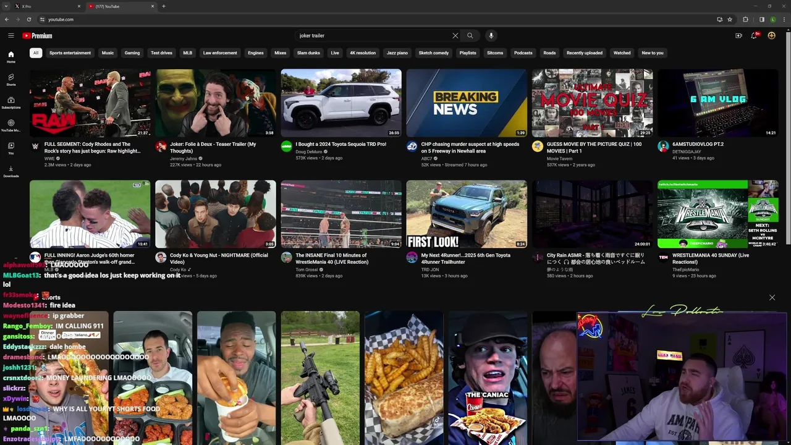This screenshot has height=445, width=791.
Task: Bookmark this page with the star icon
Action: (730, 19)
